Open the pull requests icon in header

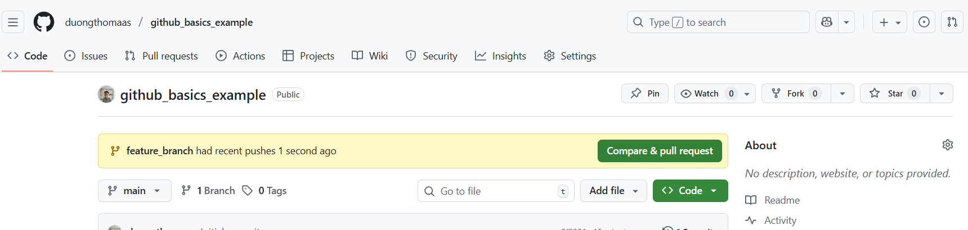tap(952, 22)
